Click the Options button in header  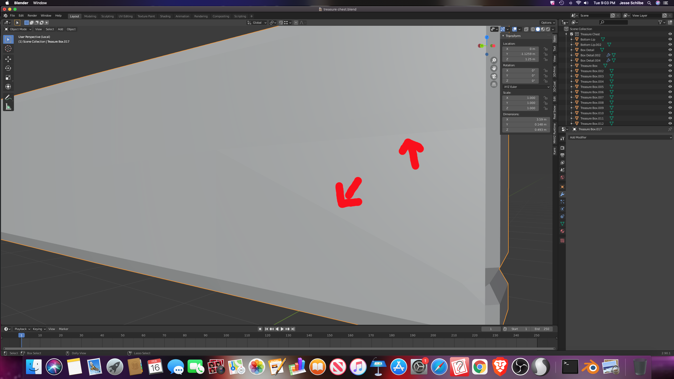pos(548,23)
